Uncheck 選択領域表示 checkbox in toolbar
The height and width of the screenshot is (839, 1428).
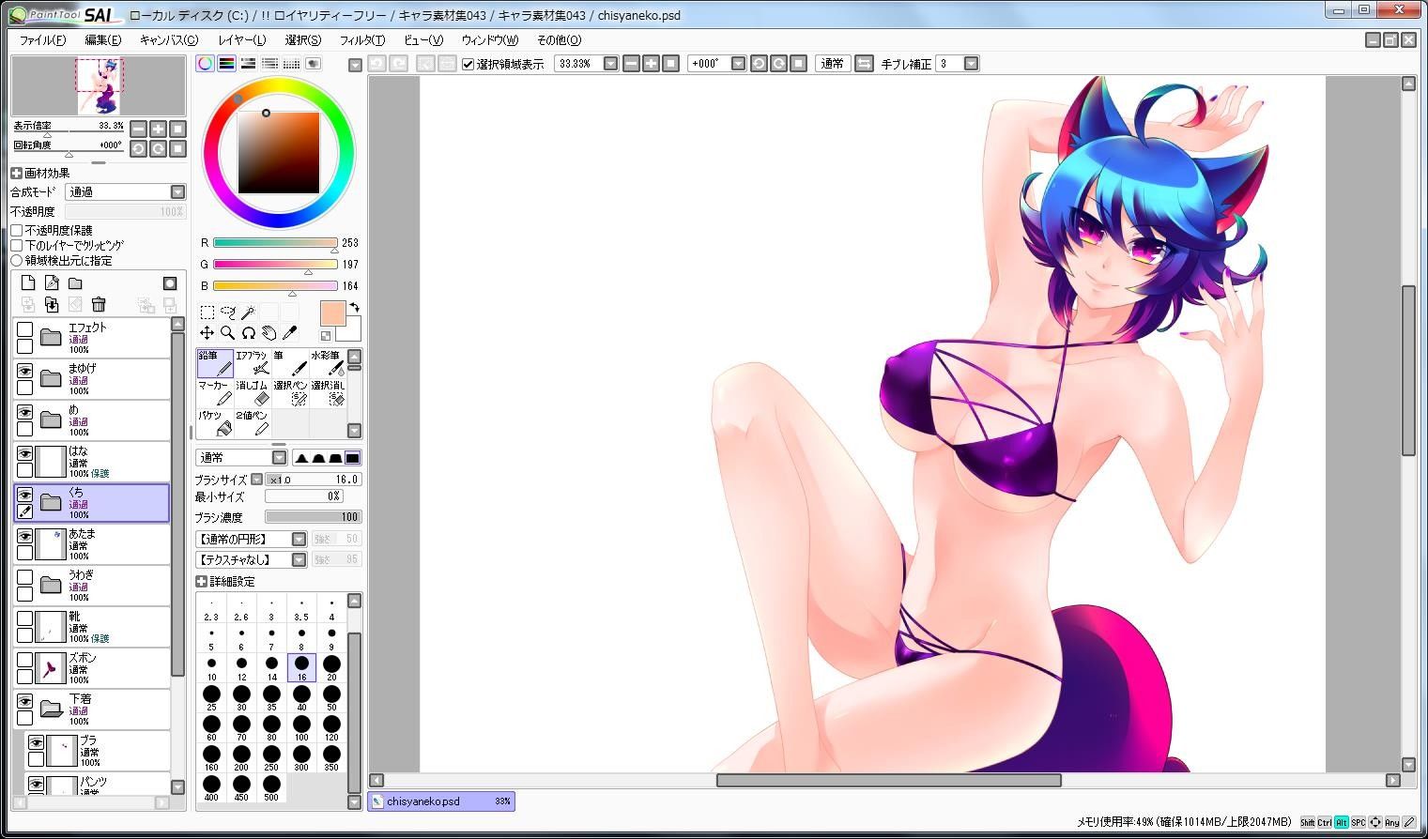click(x=468, y=64)
